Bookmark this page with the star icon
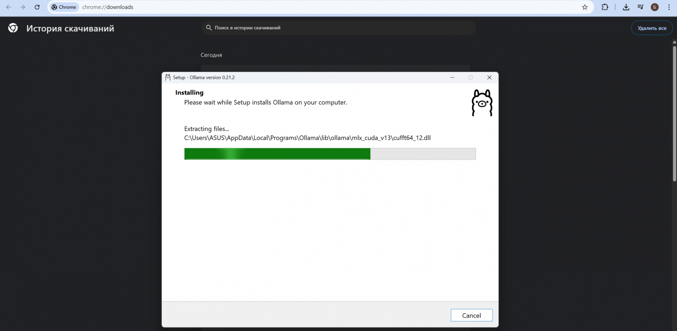 click(x=585, y=7)
